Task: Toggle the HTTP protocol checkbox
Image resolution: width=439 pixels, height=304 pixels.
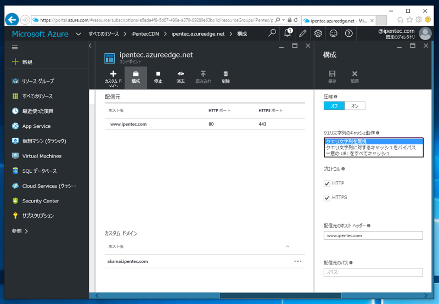Action: tap(327, 184)
